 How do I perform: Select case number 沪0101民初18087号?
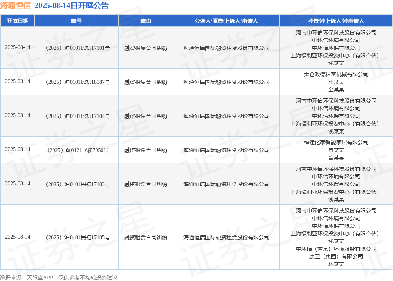[78, 82]
